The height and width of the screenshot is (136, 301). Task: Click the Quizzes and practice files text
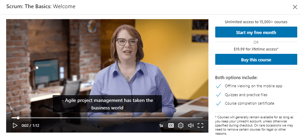point(246,95)
